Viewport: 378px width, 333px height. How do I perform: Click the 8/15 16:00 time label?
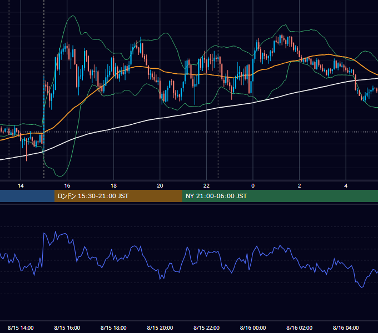tap(67, 327)
